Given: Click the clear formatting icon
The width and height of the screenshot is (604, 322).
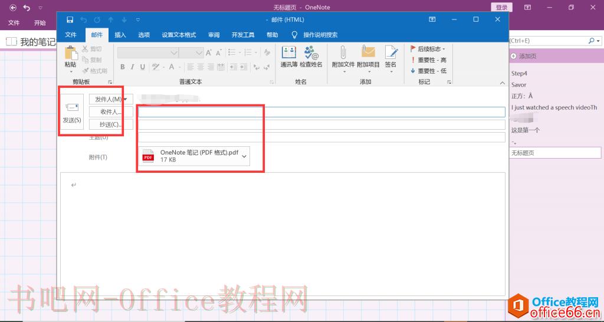Looking at the screenshot, I should click(267, 52).
